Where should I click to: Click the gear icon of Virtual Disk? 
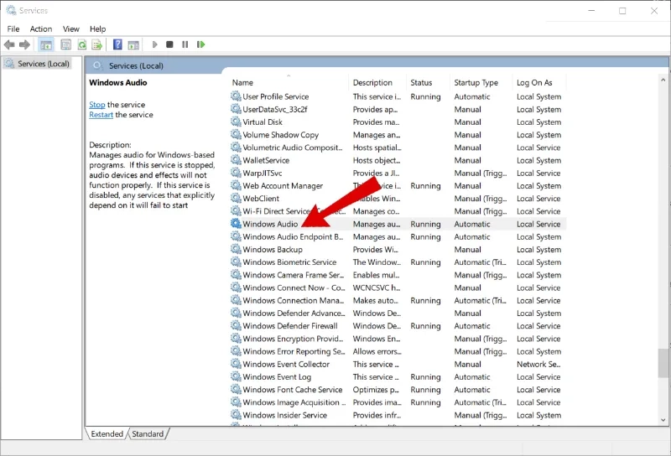point(236,122)
